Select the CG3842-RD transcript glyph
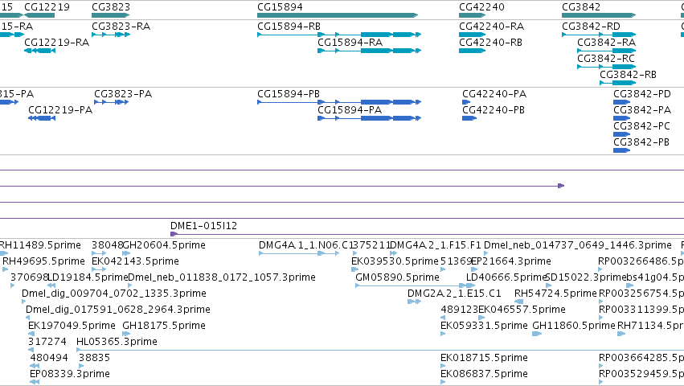684x386 pixels. point(599,35)
